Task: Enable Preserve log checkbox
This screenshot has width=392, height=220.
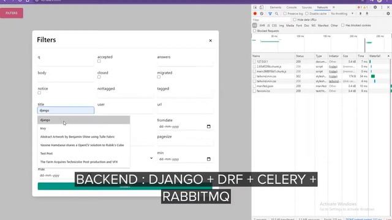Action: [x=285, y=13]
